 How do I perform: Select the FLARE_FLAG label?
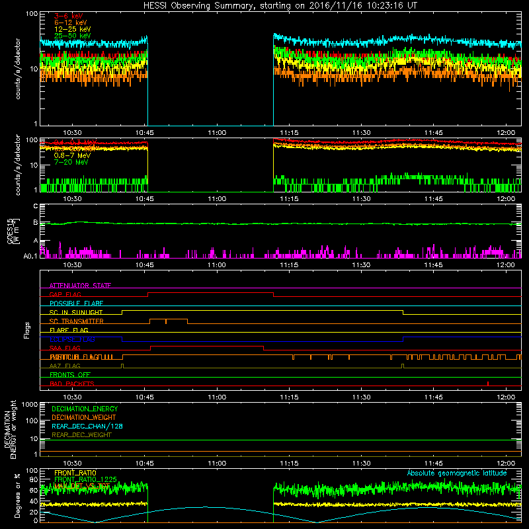coord(69,330)
